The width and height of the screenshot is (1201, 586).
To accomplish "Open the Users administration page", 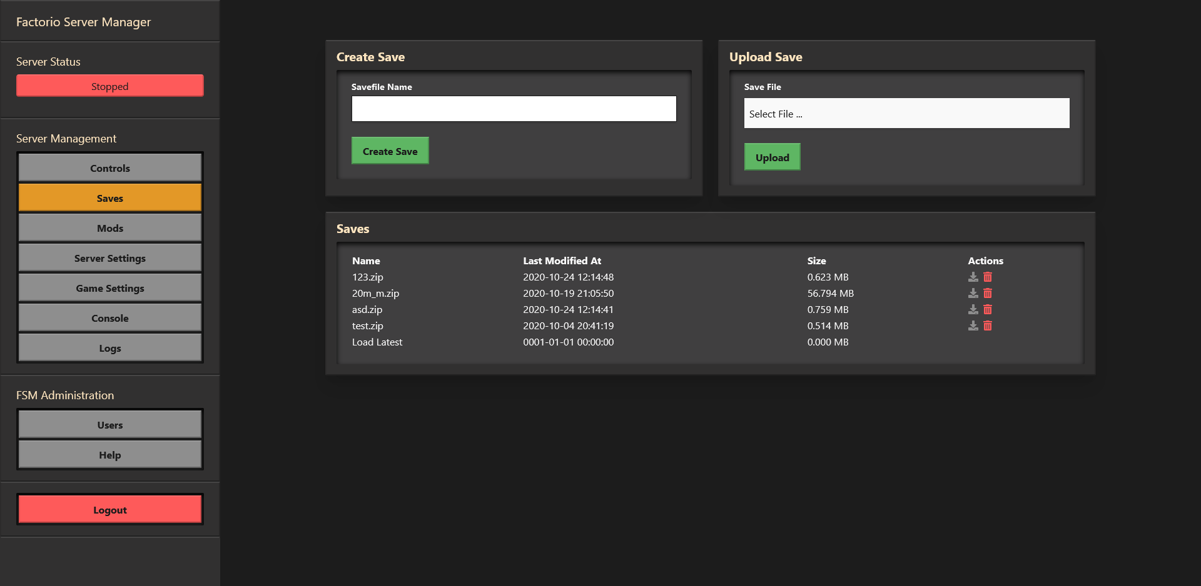I will point(110,425).
